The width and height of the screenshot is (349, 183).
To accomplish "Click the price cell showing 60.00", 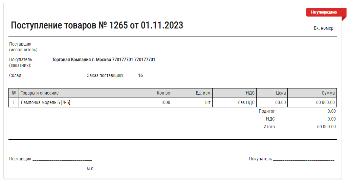I will 272,102.
